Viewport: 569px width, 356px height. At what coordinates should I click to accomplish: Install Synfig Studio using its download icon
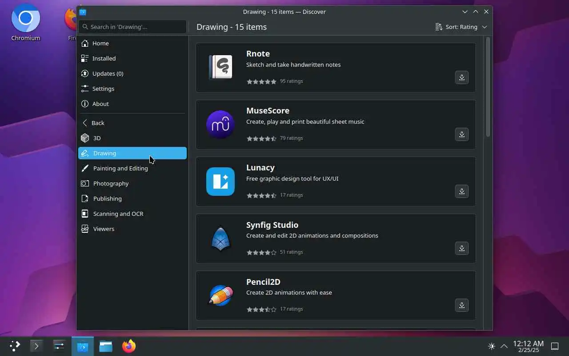pyautogui.click(x=461, y=248)
